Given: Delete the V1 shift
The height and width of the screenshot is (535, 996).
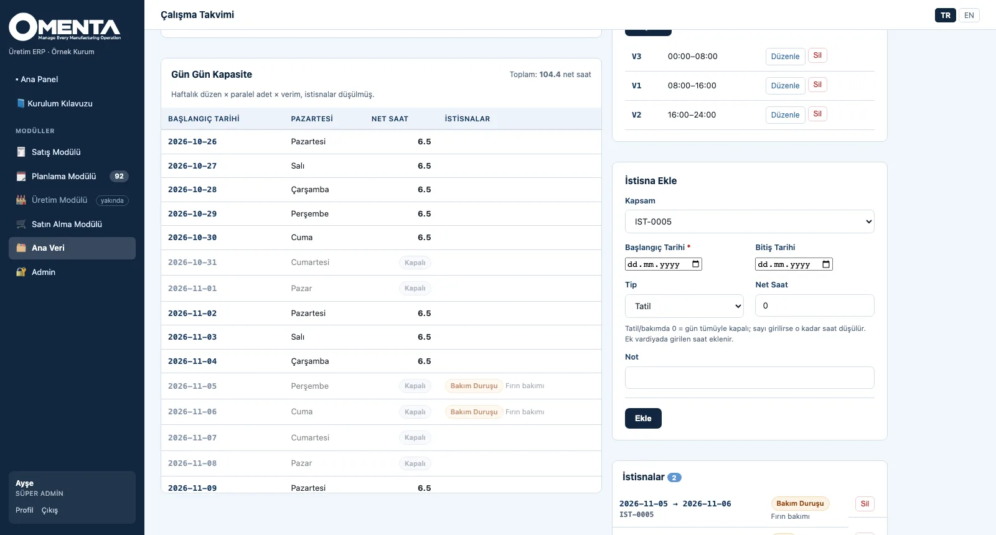Looking at the screenshot, I should 817,85.
